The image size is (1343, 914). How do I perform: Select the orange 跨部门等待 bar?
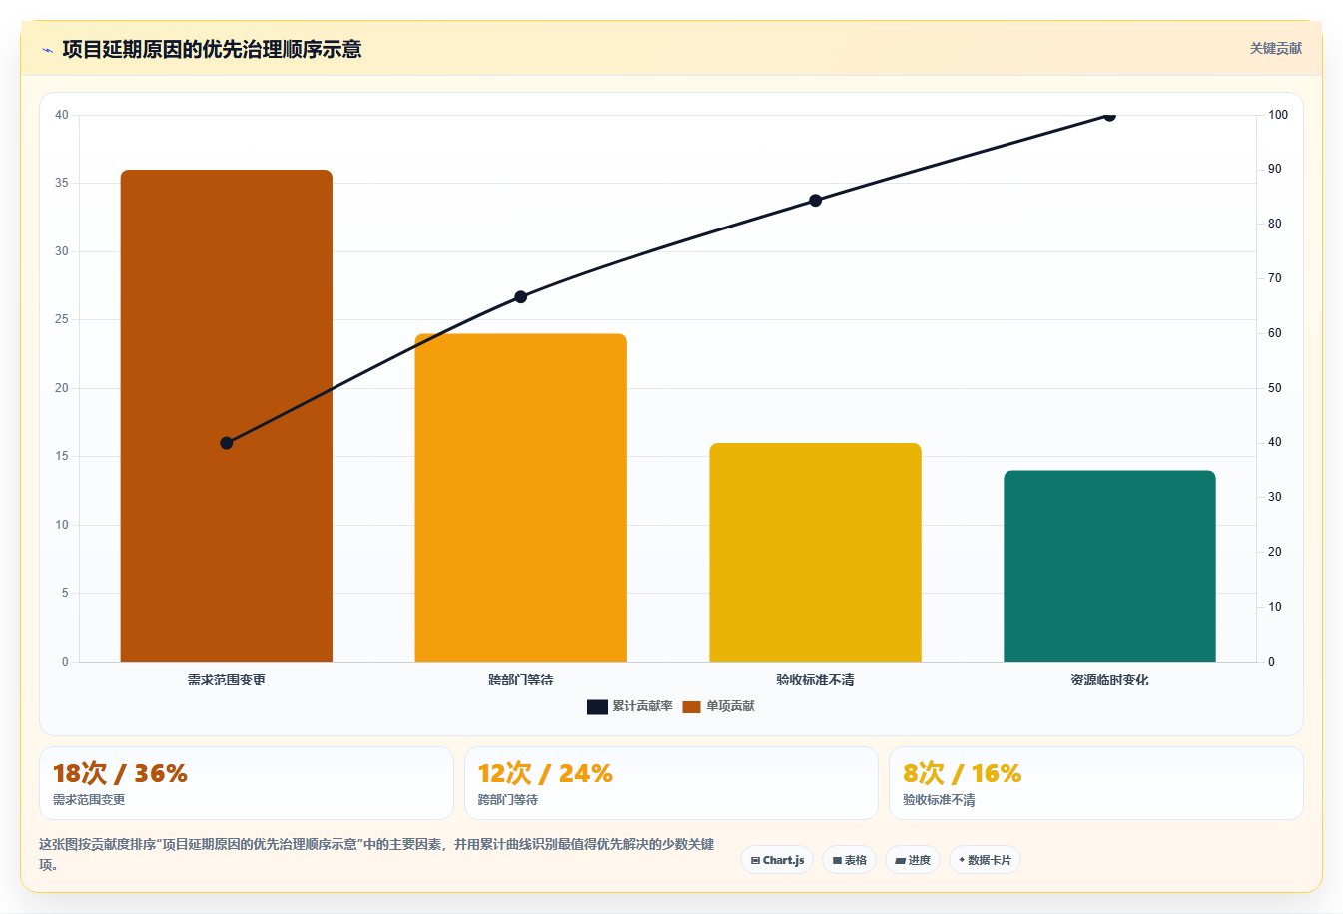click(520, 497)
